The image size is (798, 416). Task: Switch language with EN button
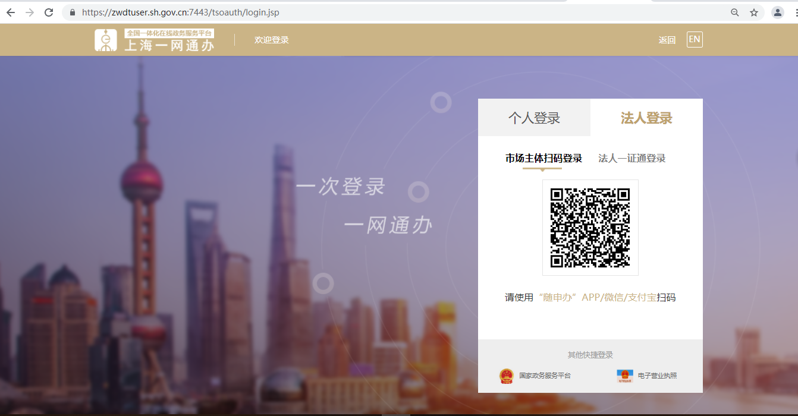(695, 40)
